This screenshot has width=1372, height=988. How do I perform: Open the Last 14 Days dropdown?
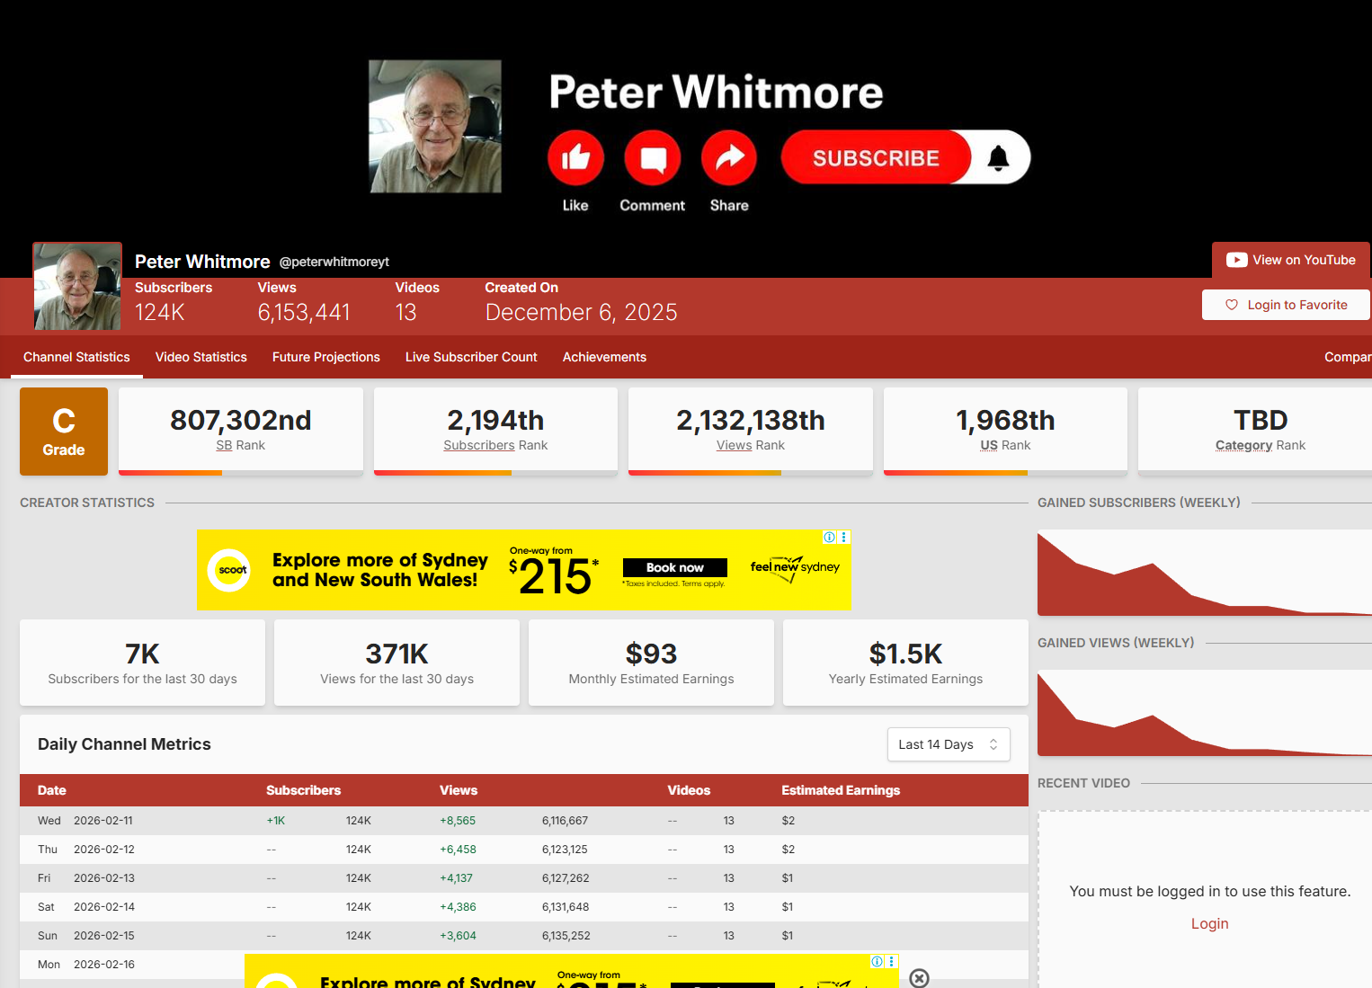(949, 744)
